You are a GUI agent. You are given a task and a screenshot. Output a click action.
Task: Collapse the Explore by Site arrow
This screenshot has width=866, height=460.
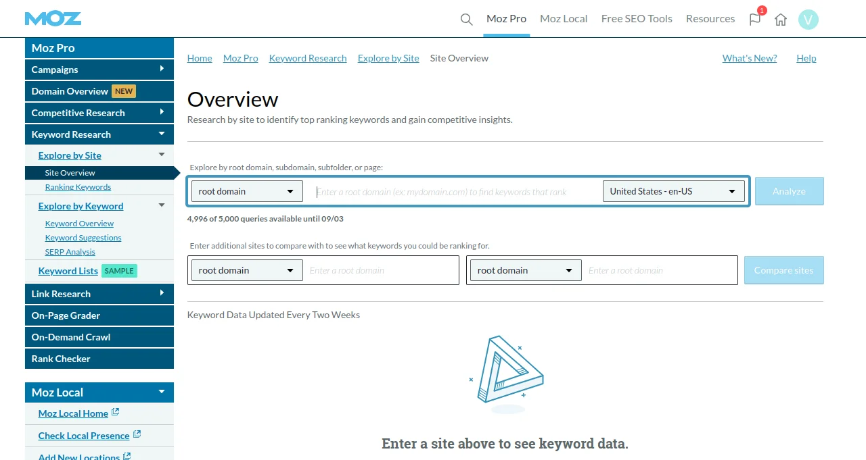tap(162, 155)
